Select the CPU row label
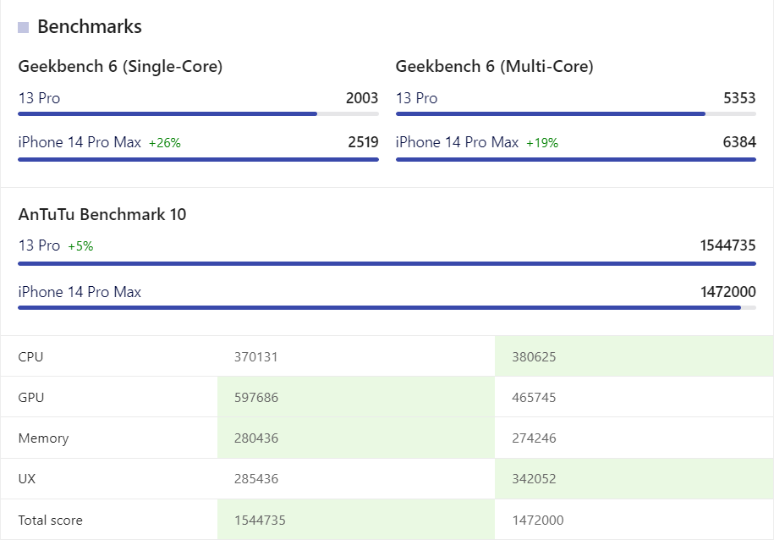The image size is (774, 540). (x=30, y=357)
